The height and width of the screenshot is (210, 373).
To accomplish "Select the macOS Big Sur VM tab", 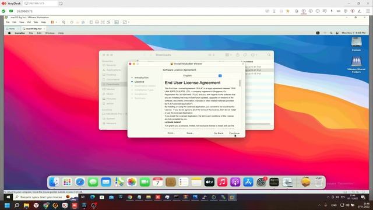I will point(34,29).
